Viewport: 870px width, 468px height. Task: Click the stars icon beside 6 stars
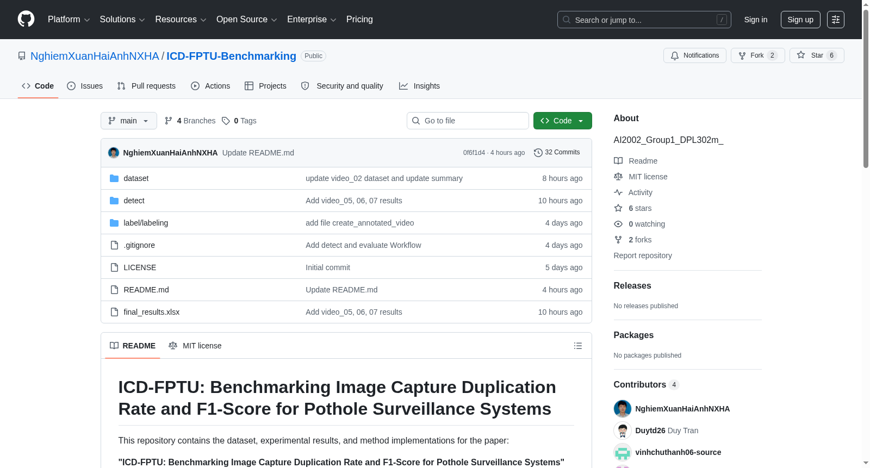618,208
